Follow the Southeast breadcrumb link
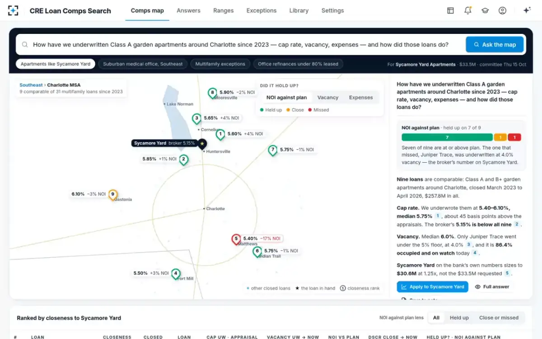542x339 pixels. tap(31, 85)
